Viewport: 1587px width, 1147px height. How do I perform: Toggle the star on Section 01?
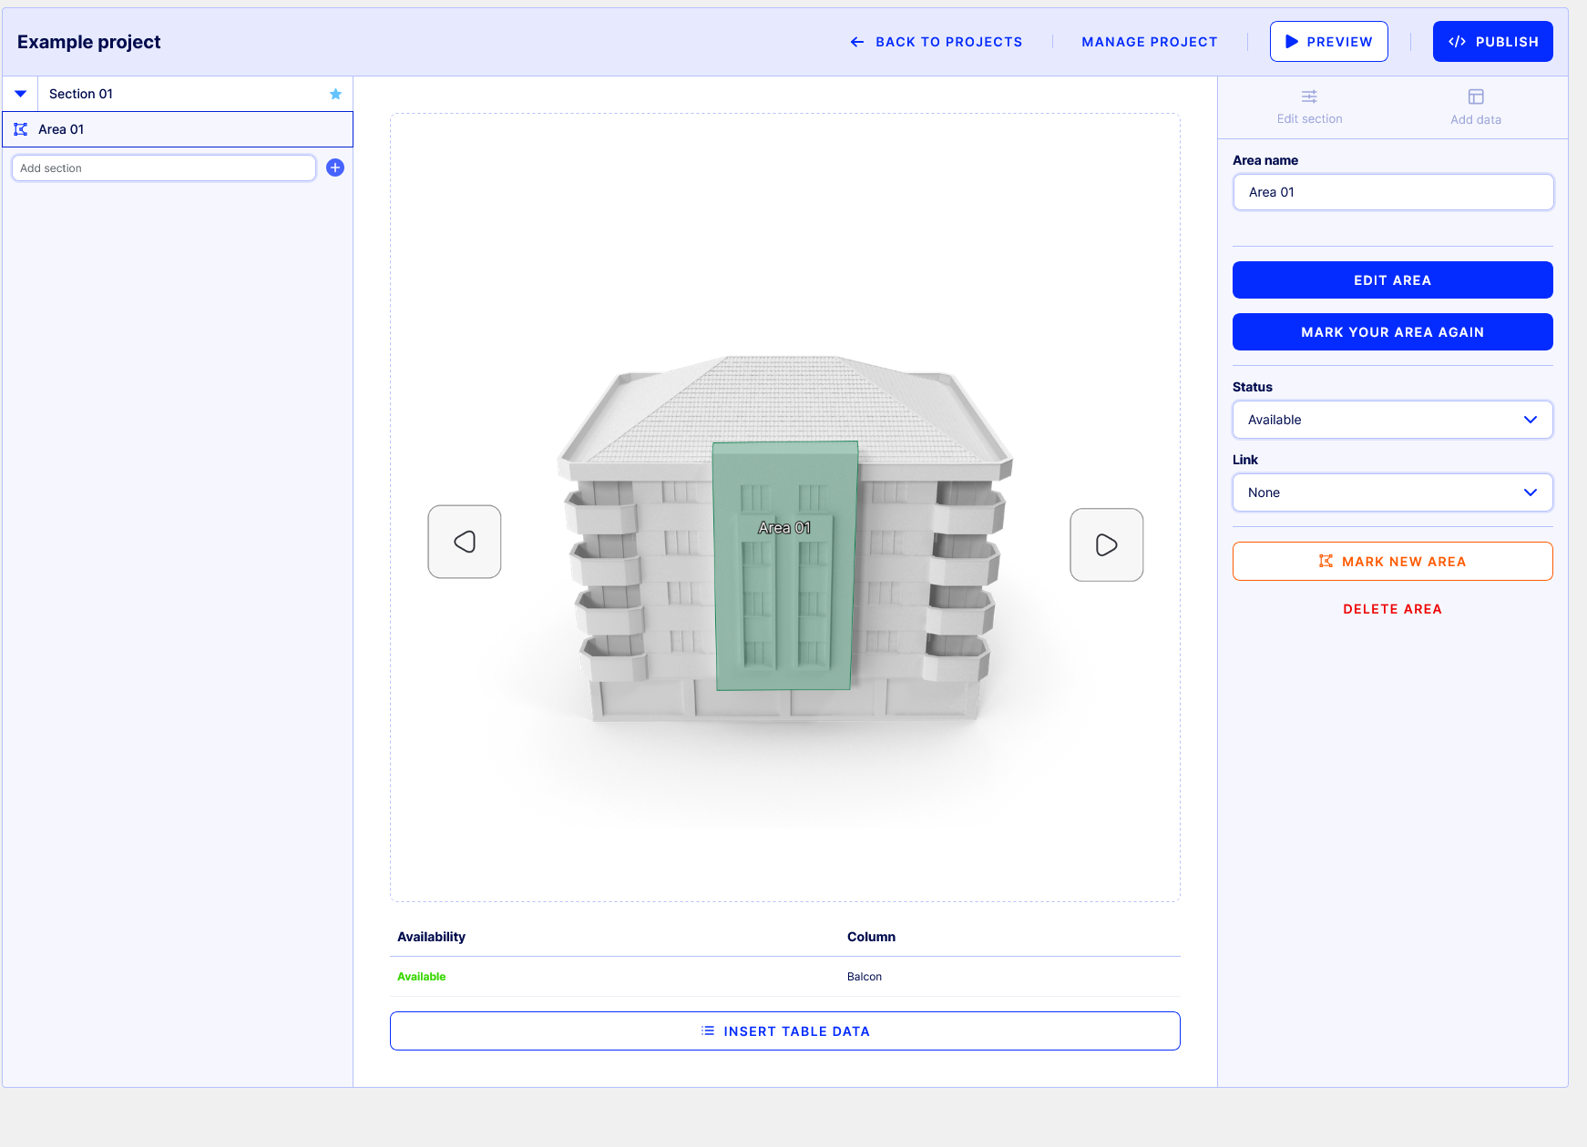(x=335, y=93)
